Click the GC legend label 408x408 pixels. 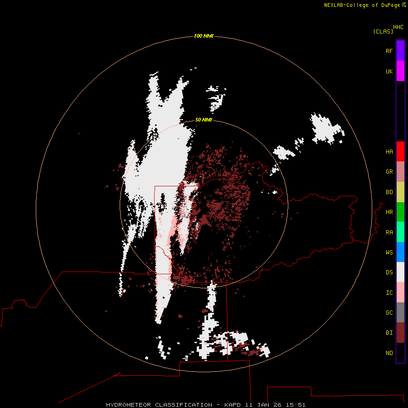click(x=389, y=312)
